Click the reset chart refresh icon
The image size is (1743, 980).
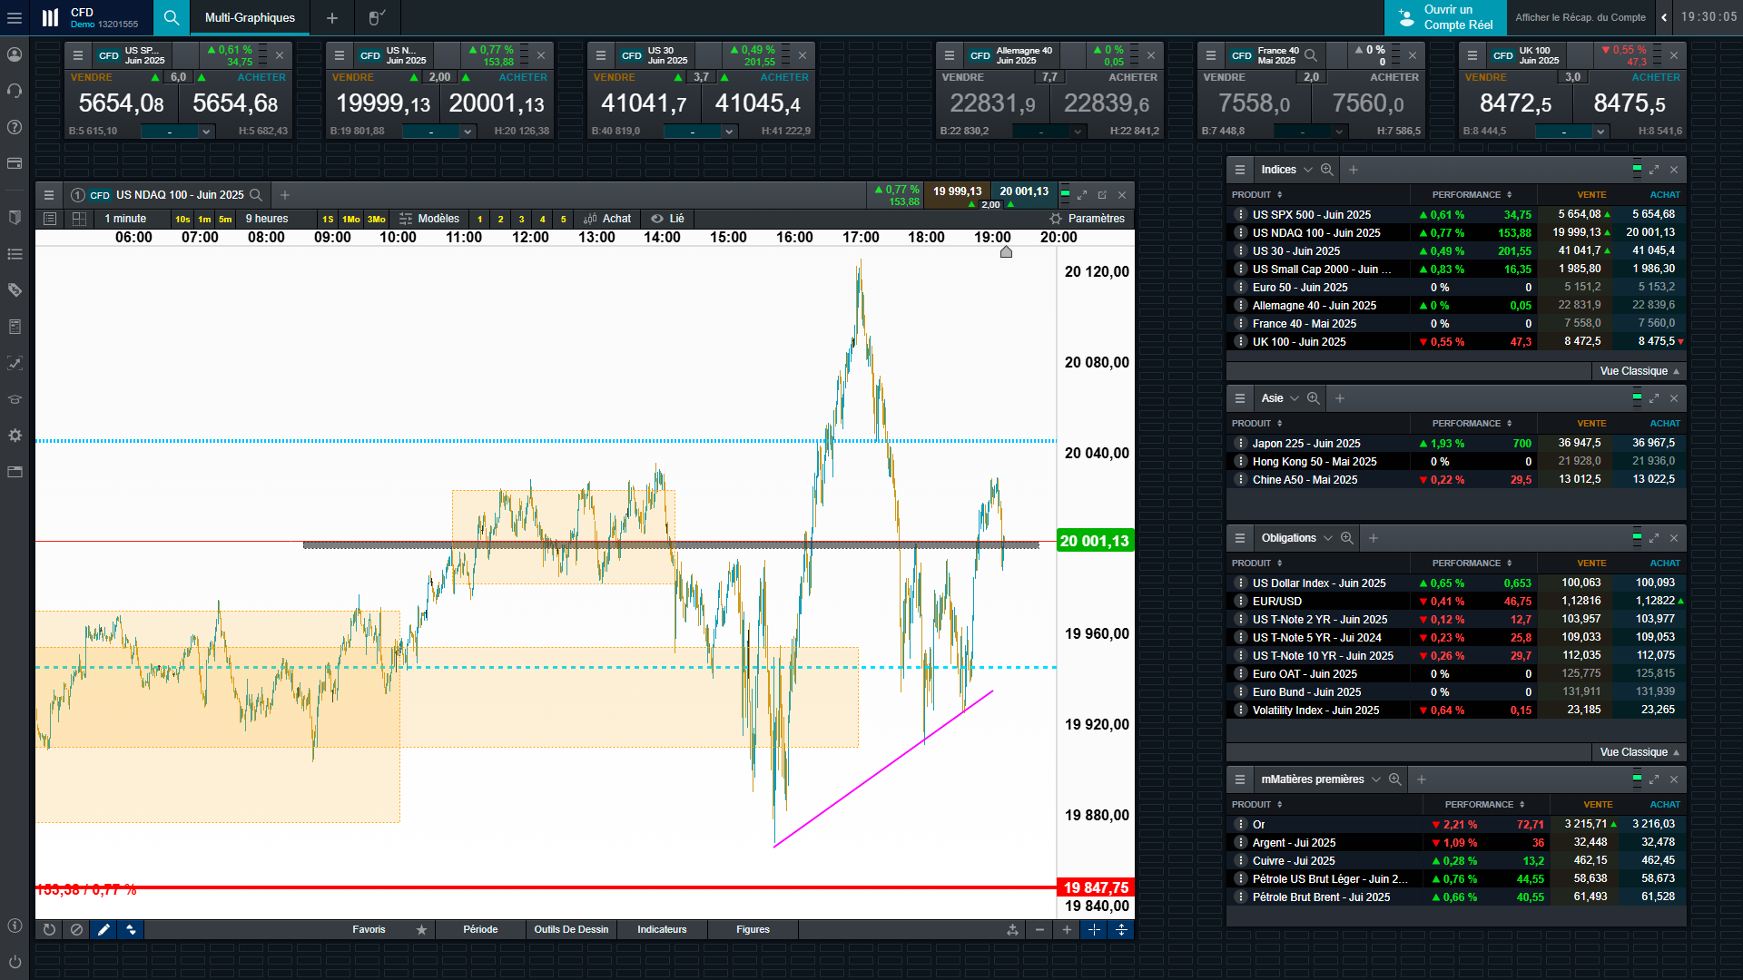pyautogui.click(x=49, y=929)
